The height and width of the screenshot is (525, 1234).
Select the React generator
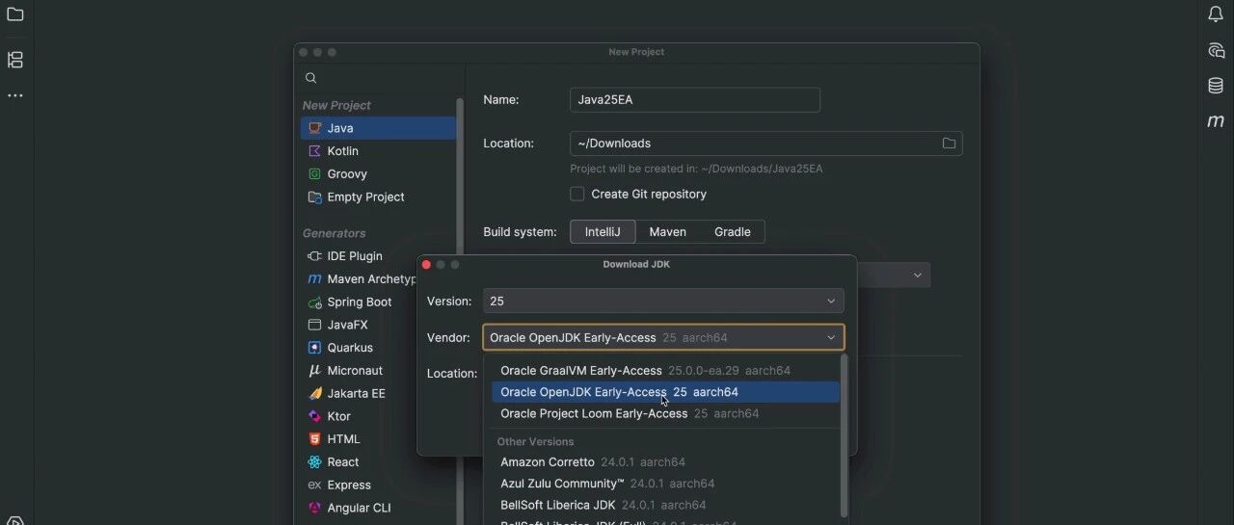point(378,462)
